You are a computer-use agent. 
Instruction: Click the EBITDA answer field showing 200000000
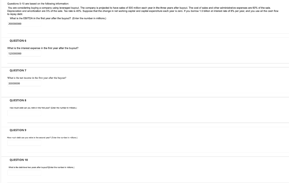pos(24,24)
